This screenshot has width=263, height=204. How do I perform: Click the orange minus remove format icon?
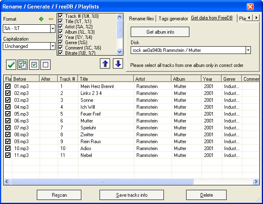point(51,19)
